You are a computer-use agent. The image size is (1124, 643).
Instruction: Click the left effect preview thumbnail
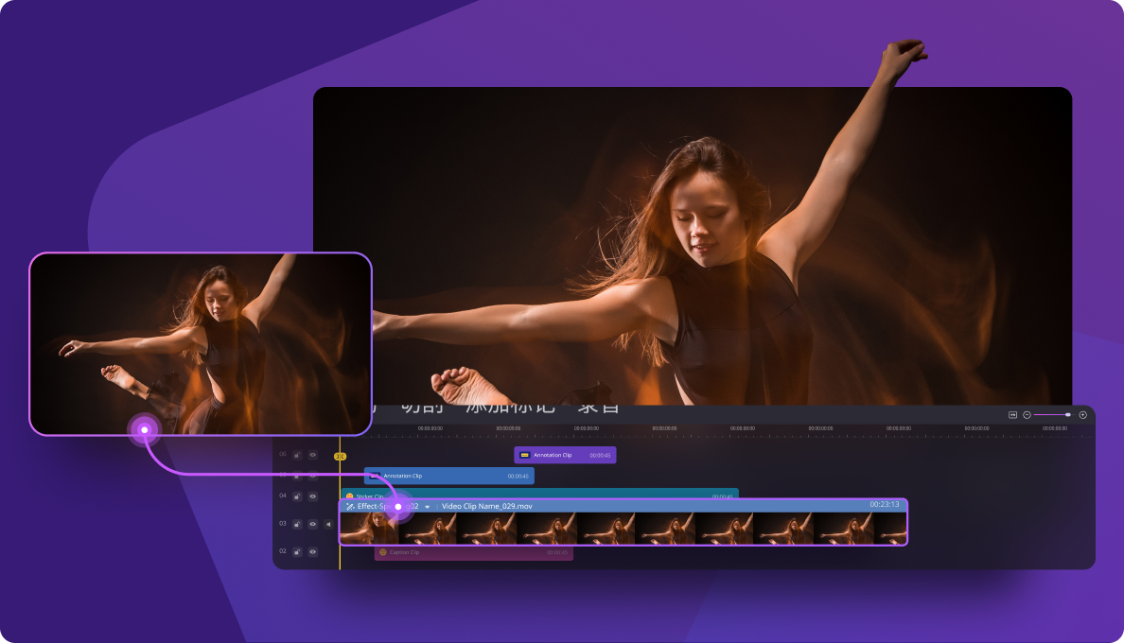point(201,343)
